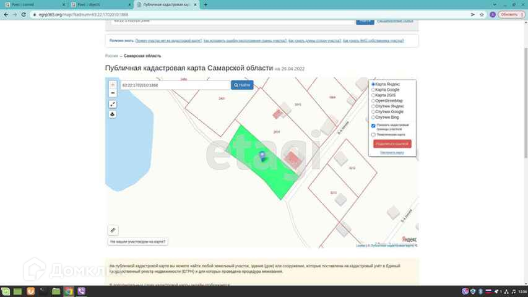Click the Russian keyboard layout flag
This screenshot has height=297, width=528.
(x=488, y=291)
